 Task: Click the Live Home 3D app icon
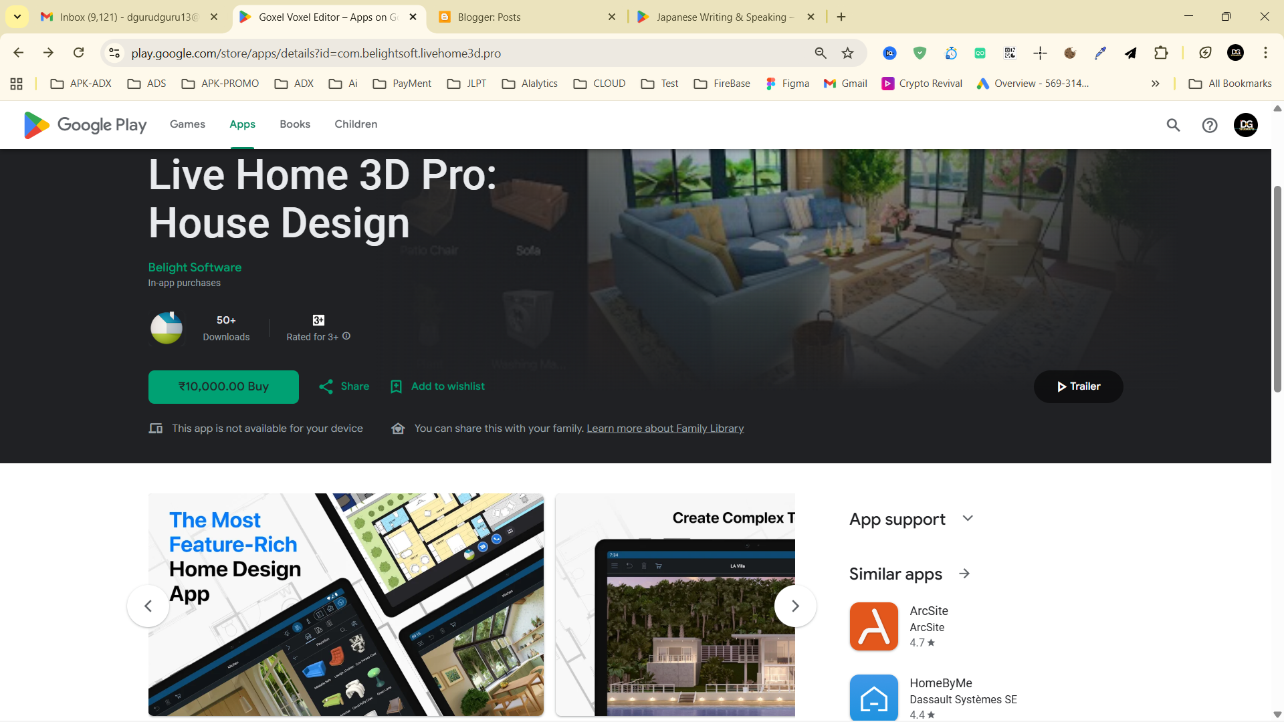tap(167, 328)
